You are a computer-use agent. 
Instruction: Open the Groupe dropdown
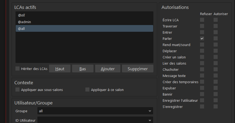click(x=150, y=111)
